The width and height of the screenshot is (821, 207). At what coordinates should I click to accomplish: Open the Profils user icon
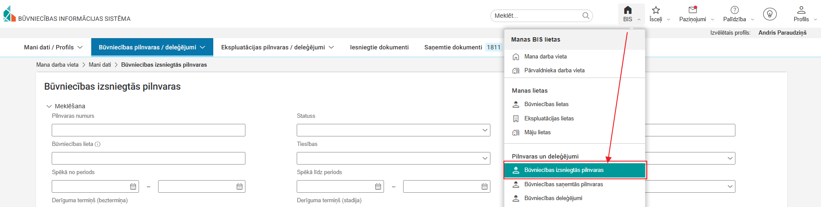point(801,10)
